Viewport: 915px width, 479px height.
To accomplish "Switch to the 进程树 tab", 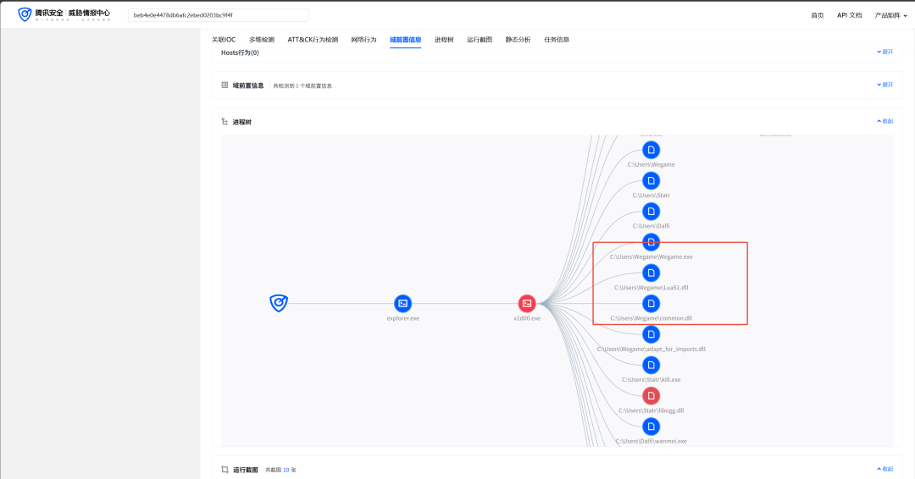I will click(x=444, y=40).
